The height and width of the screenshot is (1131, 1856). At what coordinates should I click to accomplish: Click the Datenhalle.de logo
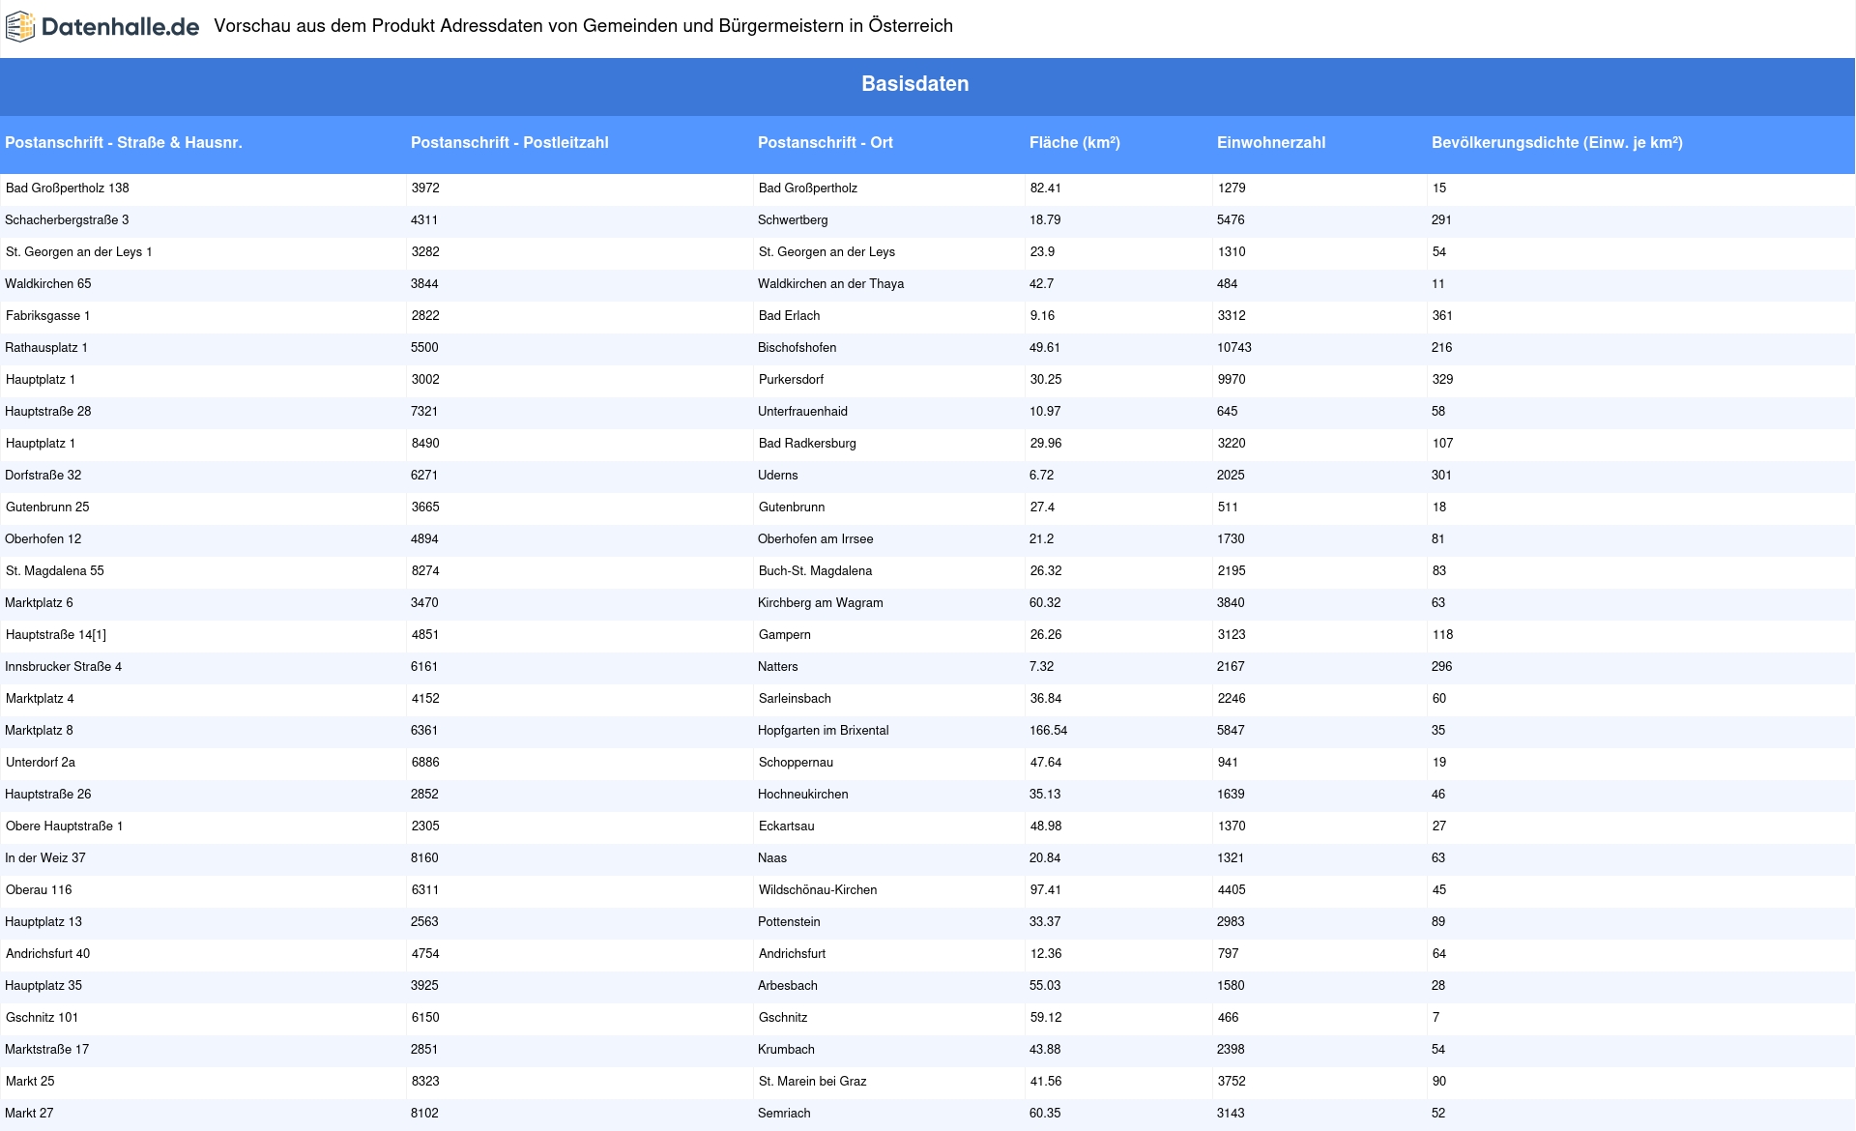pyautogui.click(x=102, y=27)
